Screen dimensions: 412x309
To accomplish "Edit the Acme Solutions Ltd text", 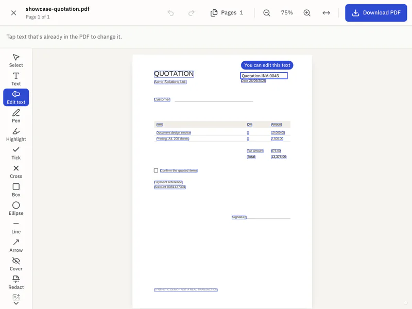I will (170, 82).
